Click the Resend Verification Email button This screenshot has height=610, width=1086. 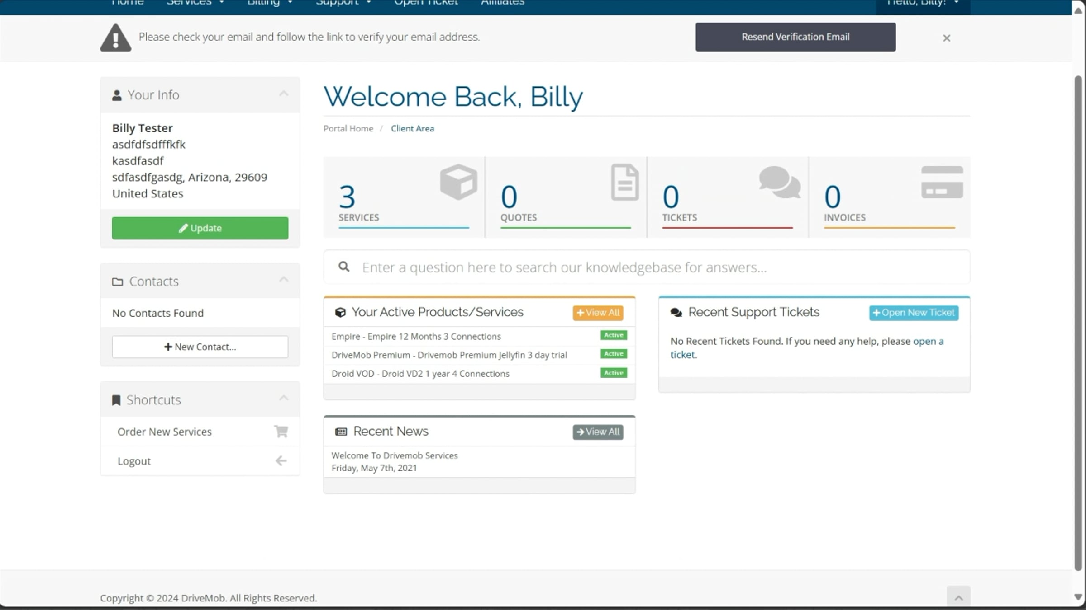tap(795, 37)
